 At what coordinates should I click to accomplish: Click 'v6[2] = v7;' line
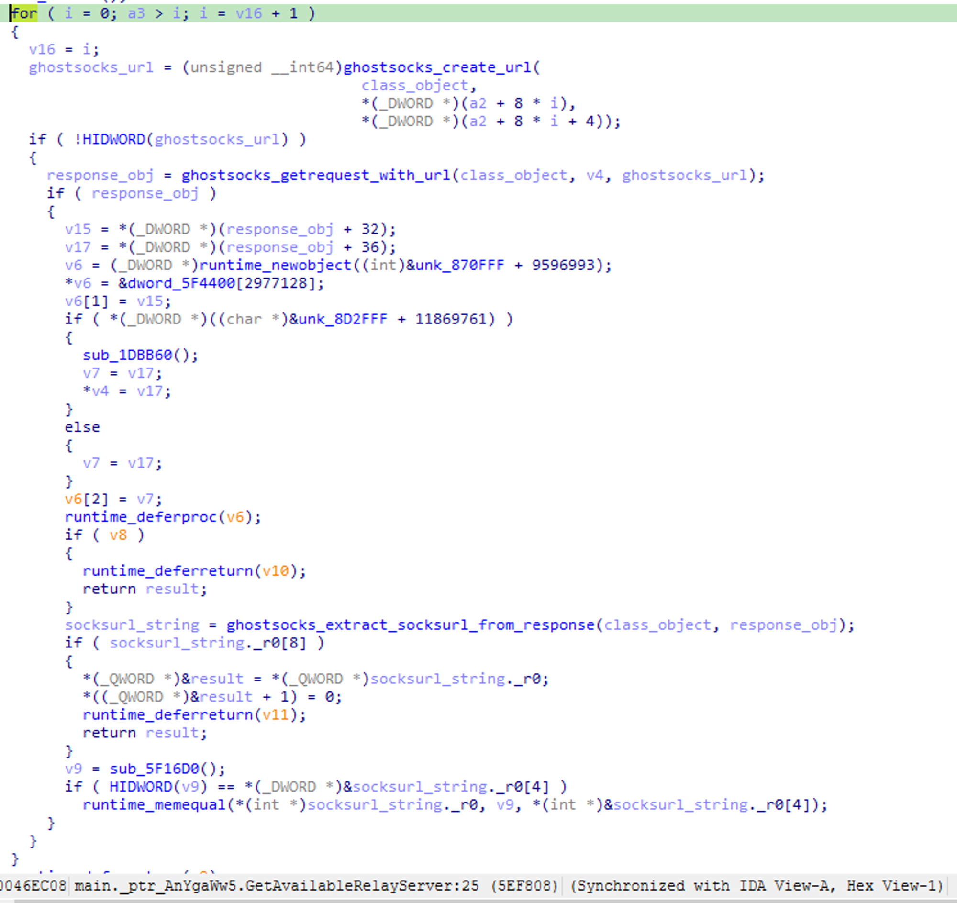click(113, 499)
